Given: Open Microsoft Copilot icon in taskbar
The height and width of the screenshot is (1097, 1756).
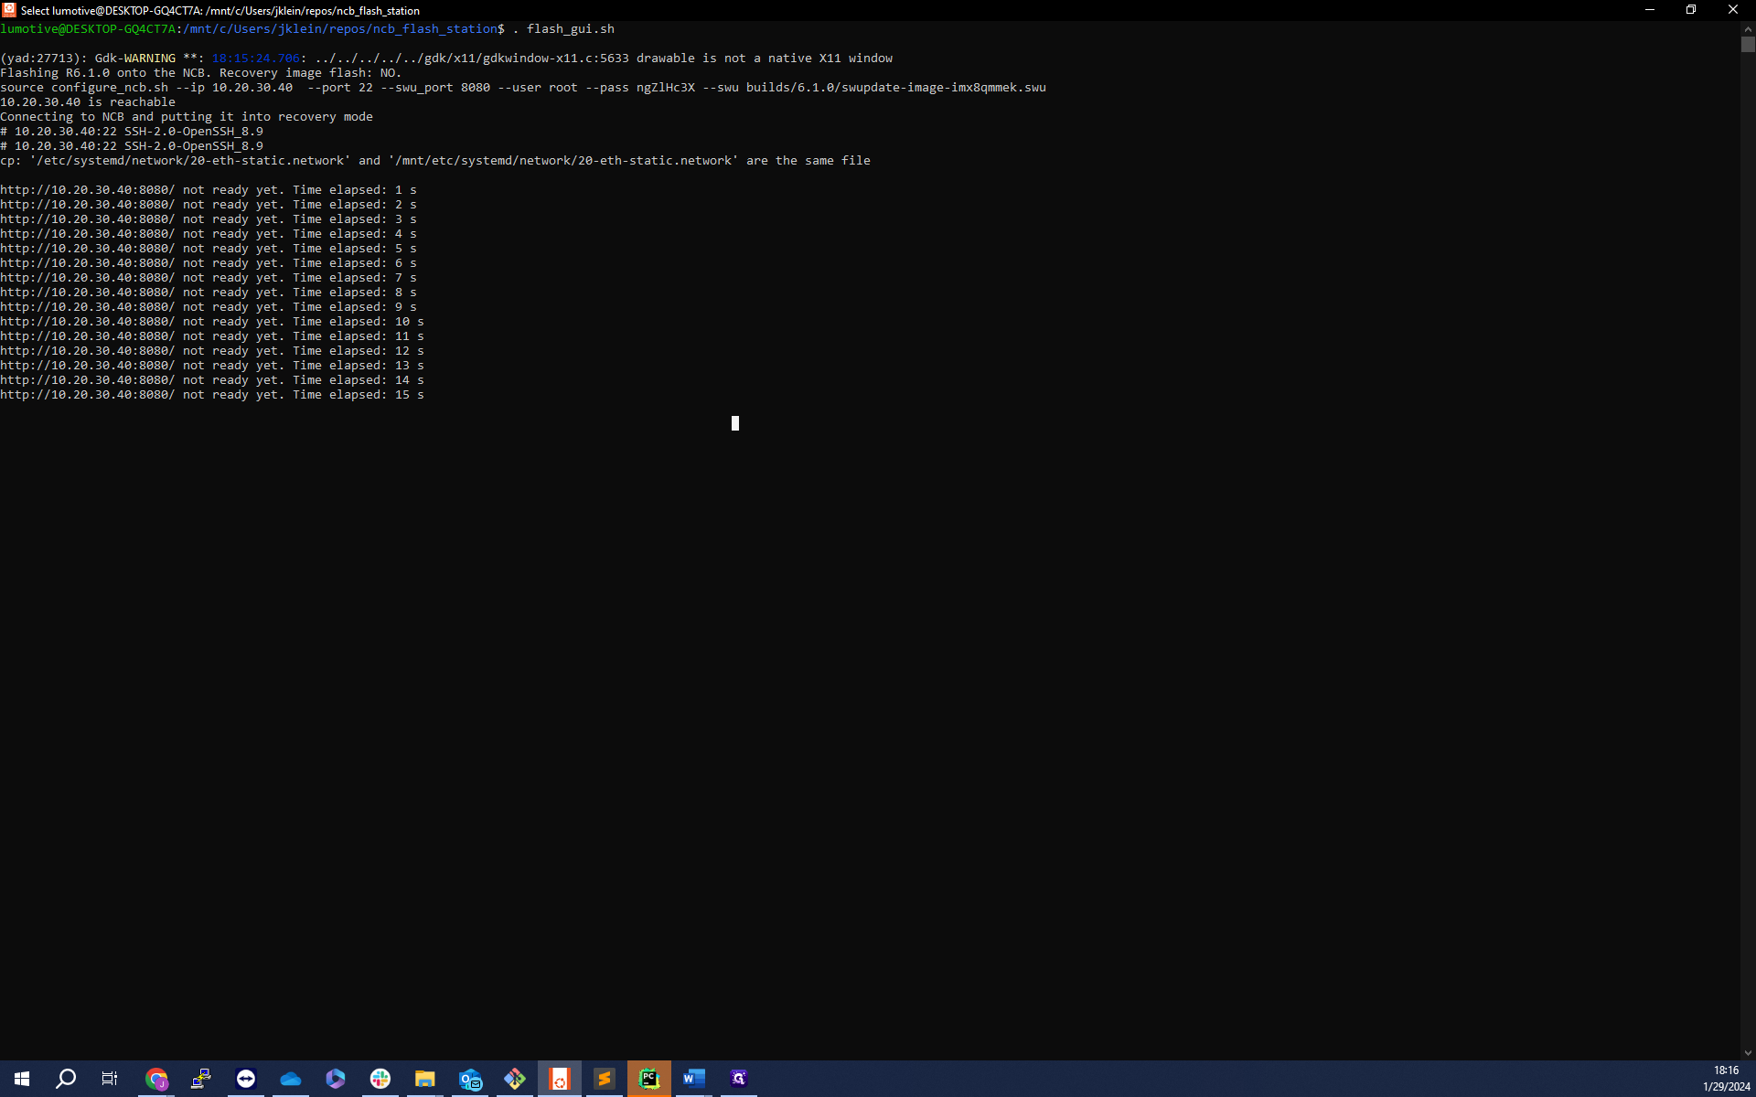Looking at the screenshot, I should (336, 1079).
